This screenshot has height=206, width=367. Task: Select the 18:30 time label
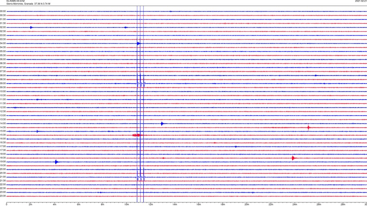pos(3,158)
